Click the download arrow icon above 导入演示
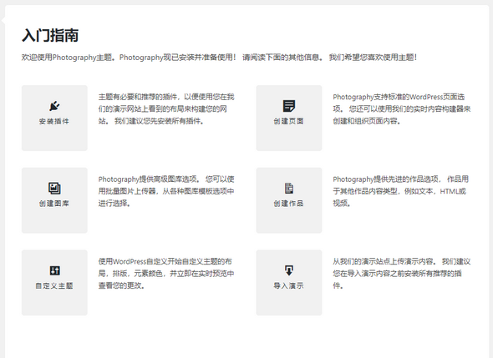Image resolution: width=493 pixels, height=358 pixels. pyautogui.click(x=289, y=270)
